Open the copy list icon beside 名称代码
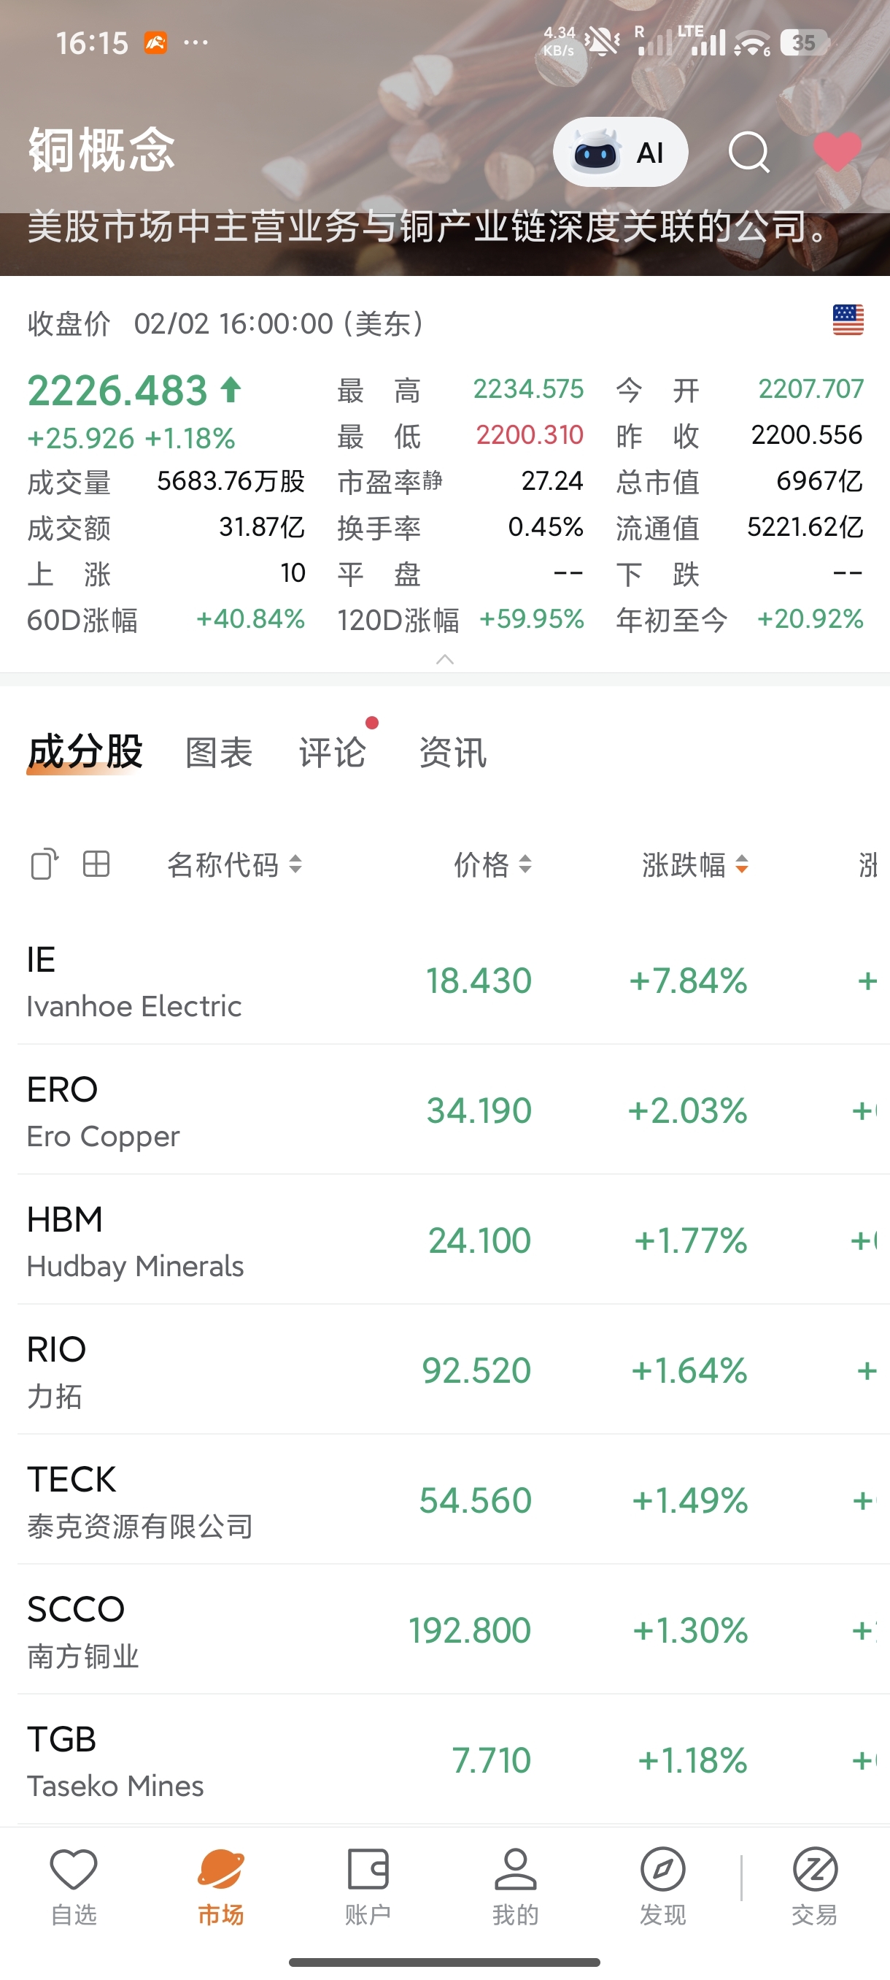Image resolution: width=890 pixels, height=1980 pixels. (x=44, y=864)
